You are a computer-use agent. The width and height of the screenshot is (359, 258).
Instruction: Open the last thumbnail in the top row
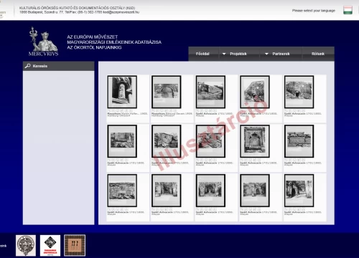coord(299,92)
